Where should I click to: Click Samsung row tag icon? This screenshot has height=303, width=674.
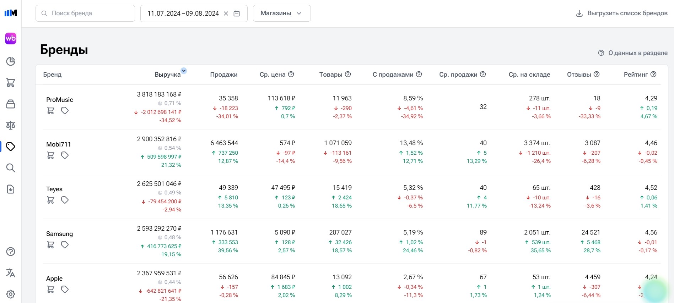(x=65, y=245)
